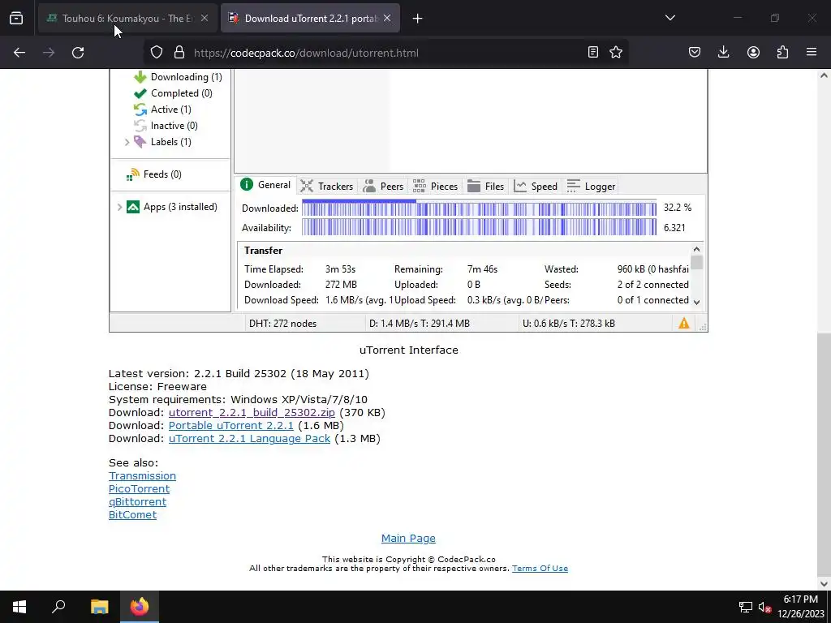The image size is (831, 623).
Task: Open the Terms Of Use link
Action: [540, 569]
